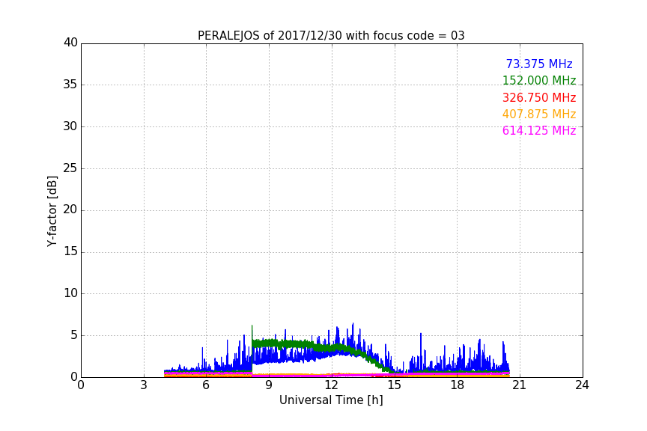Select the 73.375 MHz legend label

539,64
